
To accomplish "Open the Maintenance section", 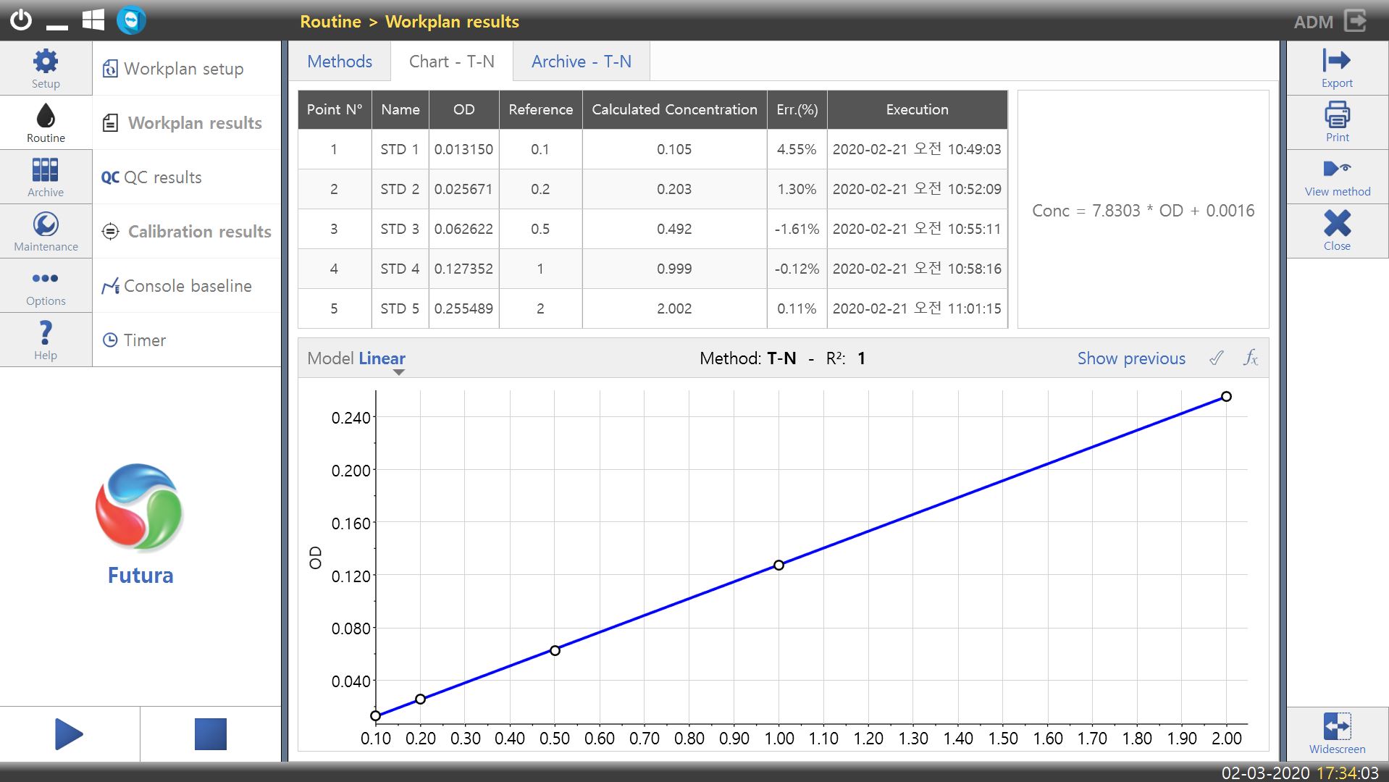I will pyautogui.click(x=46, y=231).
